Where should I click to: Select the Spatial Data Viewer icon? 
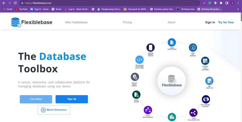tap(135, 77)
